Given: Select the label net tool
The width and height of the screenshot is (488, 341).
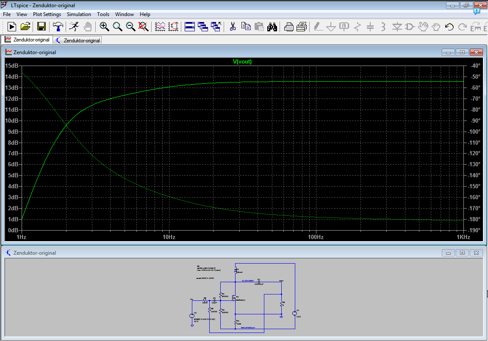Looking at the screenshot, I should click(x=344, y=27).
